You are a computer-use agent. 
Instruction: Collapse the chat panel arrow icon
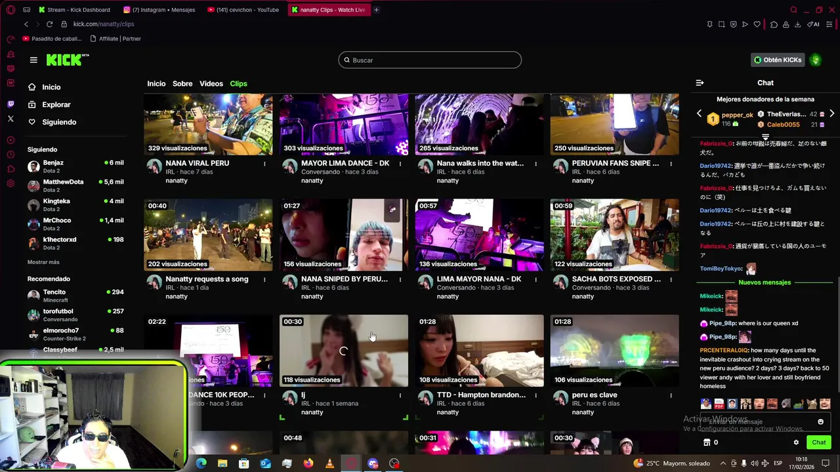(700, 83)
